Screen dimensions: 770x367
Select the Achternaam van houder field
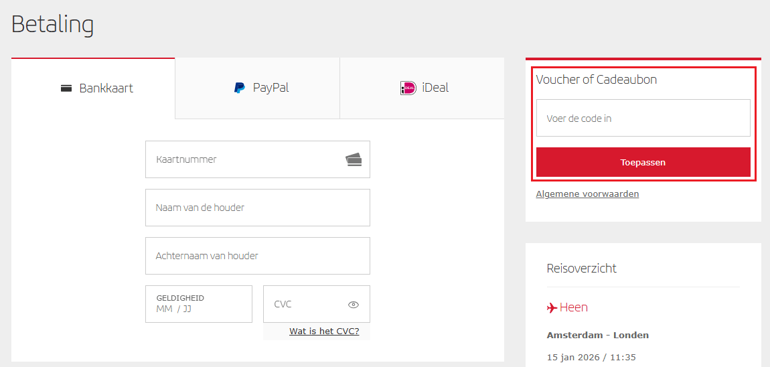click(258, 256)
